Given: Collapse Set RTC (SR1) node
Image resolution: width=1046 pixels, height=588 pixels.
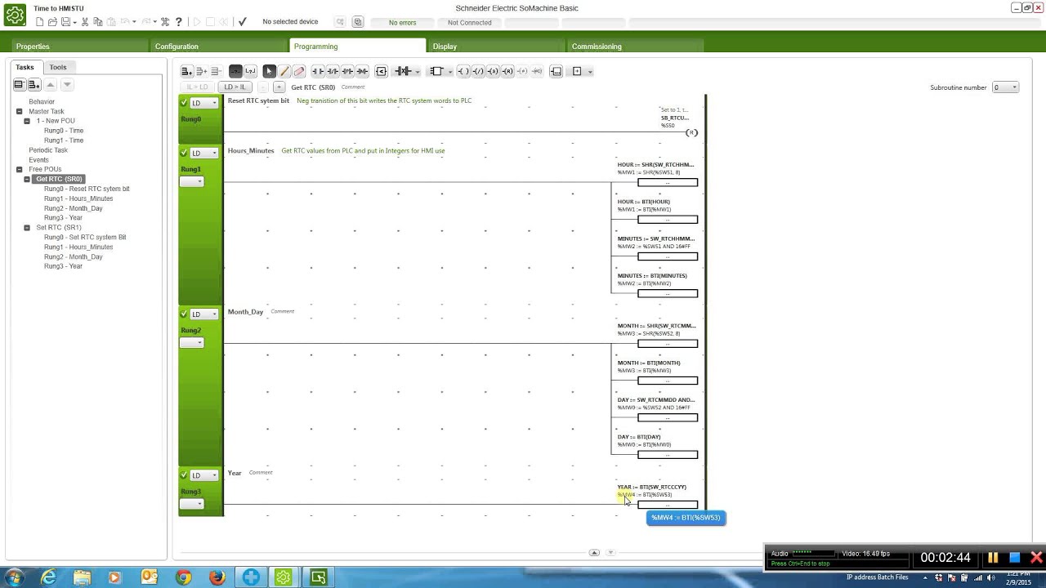Looking at the screenshot, I should (x=27, y=228).
